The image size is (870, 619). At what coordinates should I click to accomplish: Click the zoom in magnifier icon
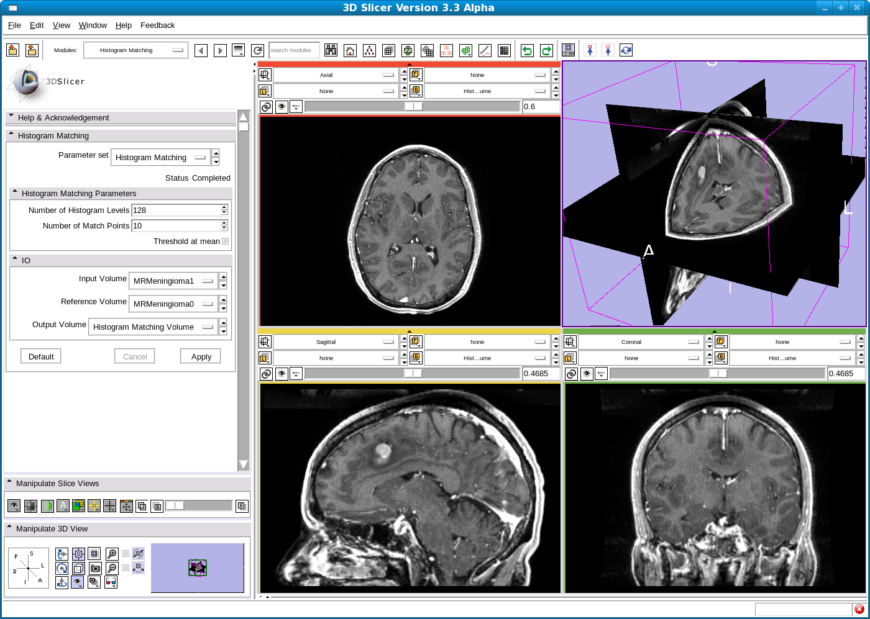pos(112,553)
